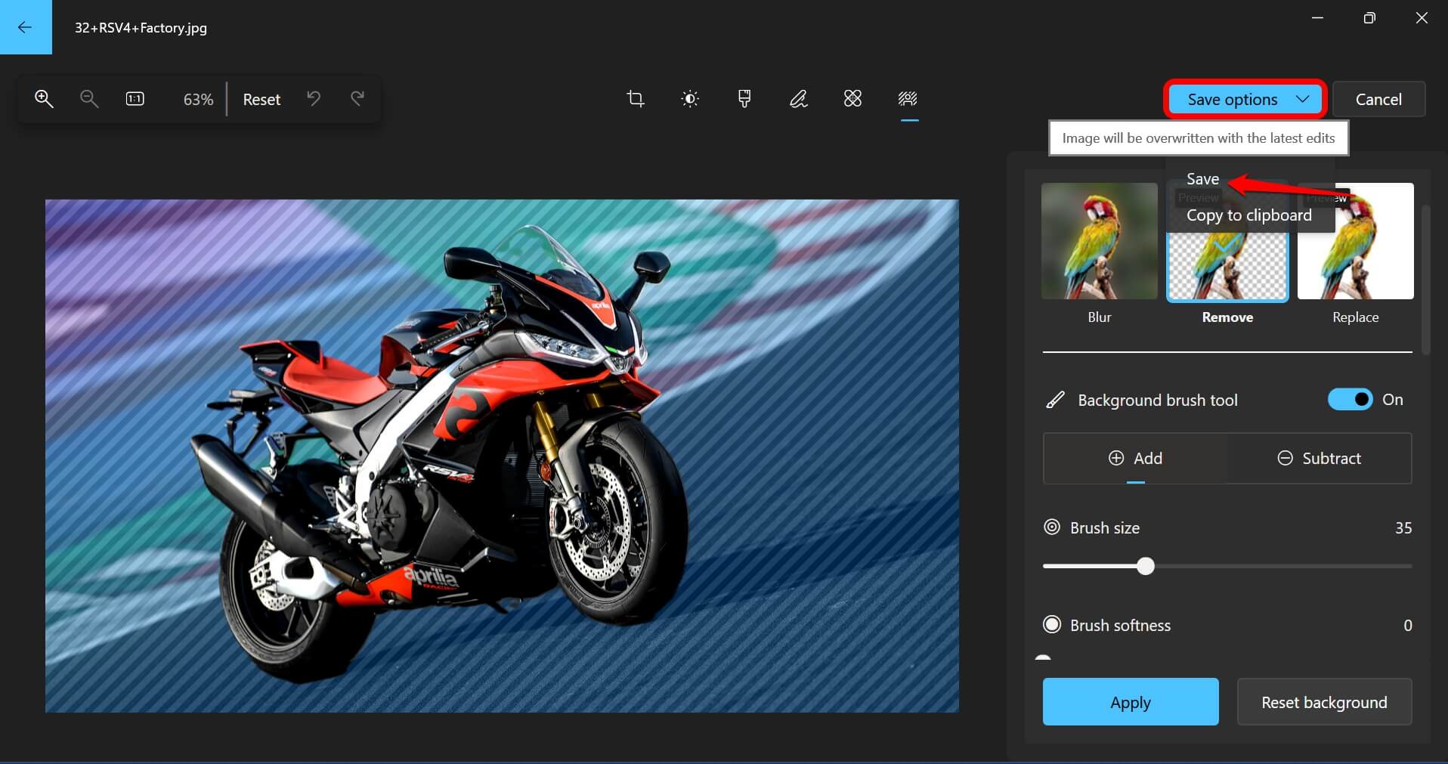Viewport: 1448px width, 764px height.
Task: Open the Adjustment brightness tool
Action: pyautogui.click(x=690, y=99)
